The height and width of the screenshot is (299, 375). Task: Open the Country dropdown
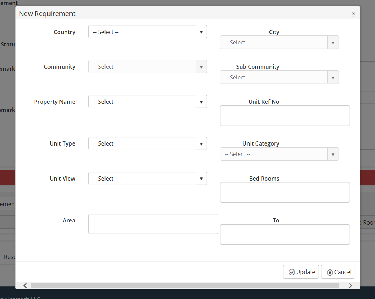pyautogui.click(x=147, y=32)
